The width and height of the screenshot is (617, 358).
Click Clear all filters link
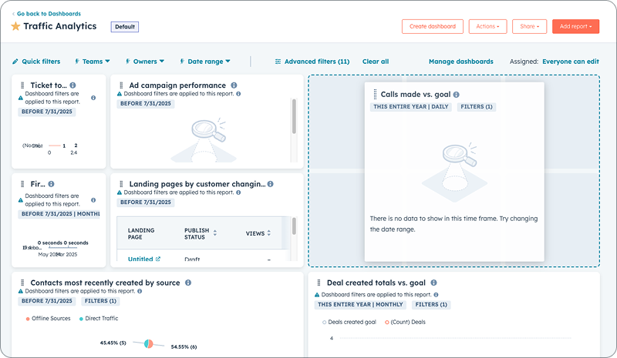pos(376,62)
